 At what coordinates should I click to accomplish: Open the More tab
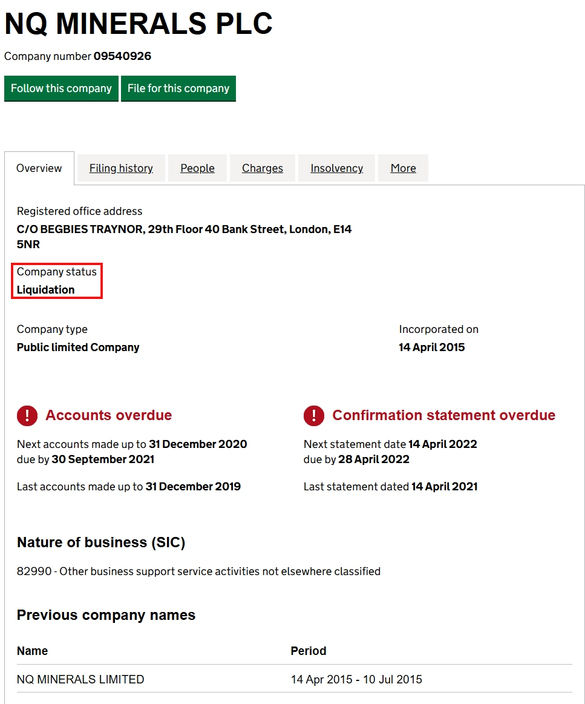click(403, 168)
